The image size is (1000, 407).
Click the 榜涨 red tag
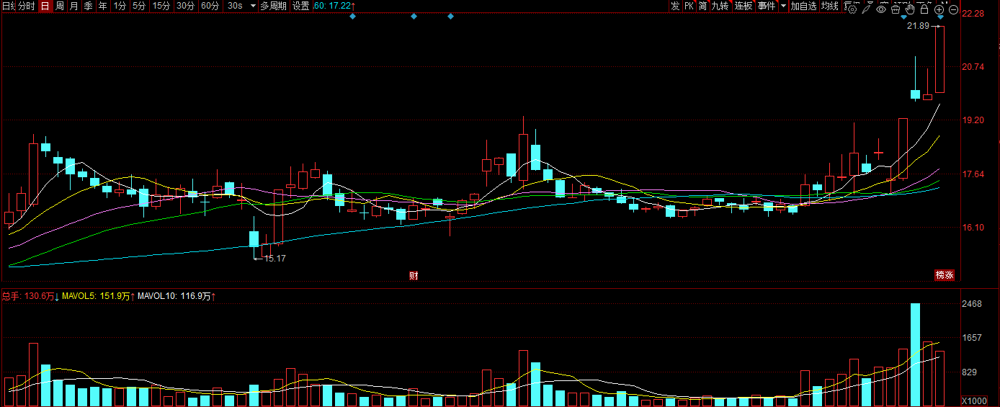pyautogui.click(x=945, y=274)
